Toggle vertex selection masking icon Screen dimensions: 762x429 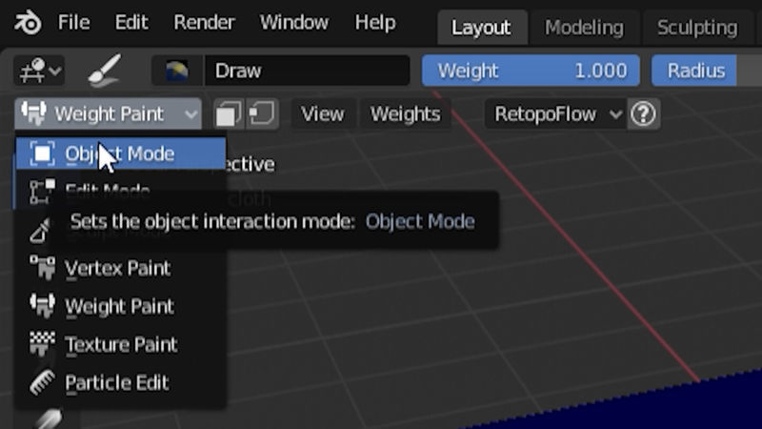tap(263, 113)
